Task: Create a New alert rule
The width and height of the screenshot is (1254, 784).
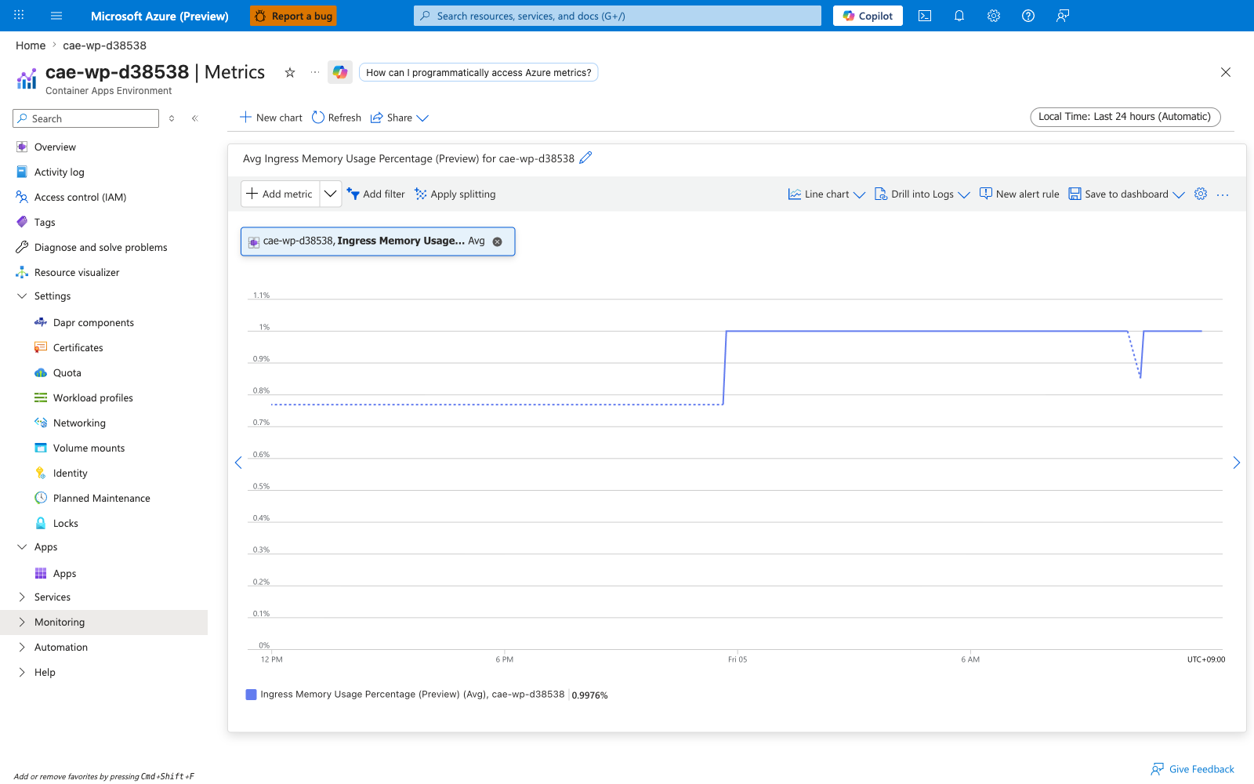Action: 1019,194
